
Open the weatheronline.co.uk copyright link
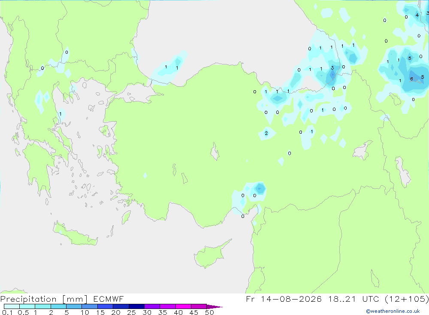click(x=393, y=311)
